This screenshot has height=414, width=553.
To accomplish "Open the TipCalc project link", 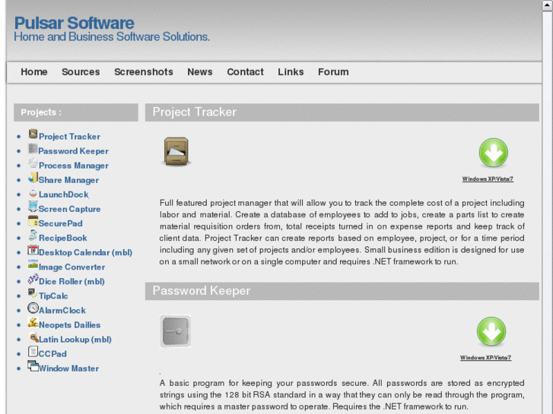I will coord(53,296).
